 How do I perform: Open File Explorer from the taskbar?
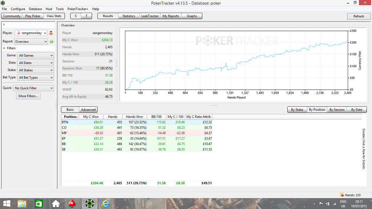tap(22, 204)
